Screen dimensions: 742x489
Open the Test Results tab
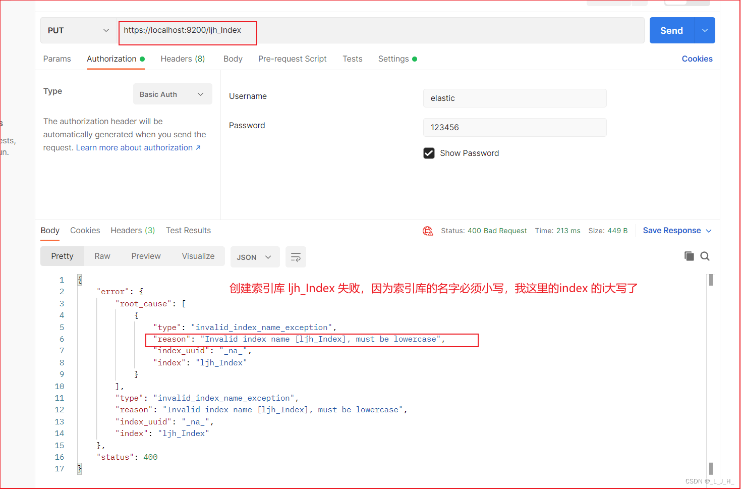[x=188, y=231]
